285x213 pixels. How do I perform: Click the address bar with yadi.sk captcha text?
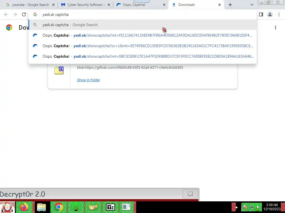(x=142, y=14)
